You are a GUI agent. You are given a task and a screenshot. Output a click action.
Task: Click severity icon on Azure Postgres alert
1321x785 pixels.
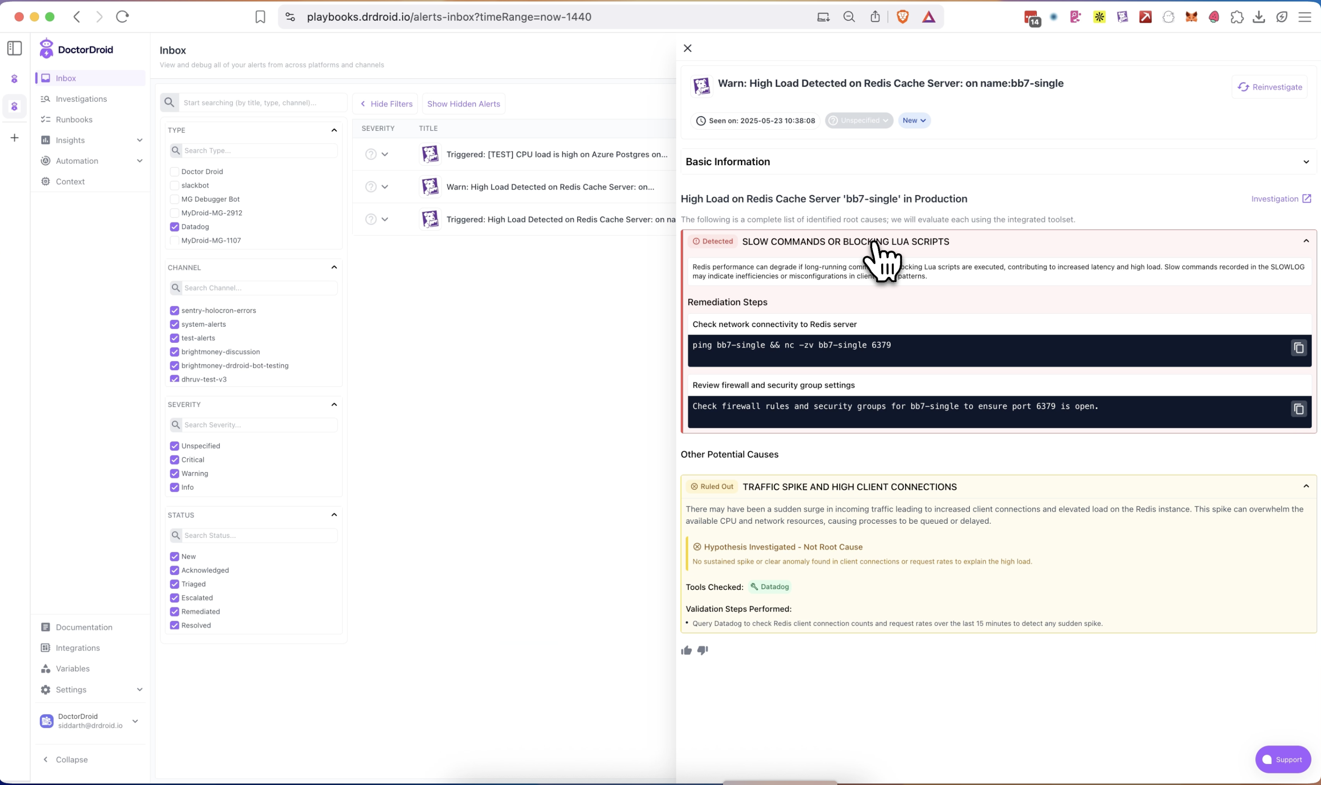coord(370,154)
